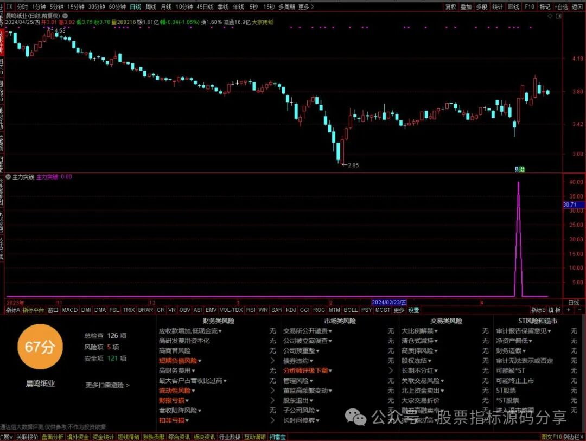Click the diamond icon at chart top-right
Screen dimensions: 586x441
point(550,16)
